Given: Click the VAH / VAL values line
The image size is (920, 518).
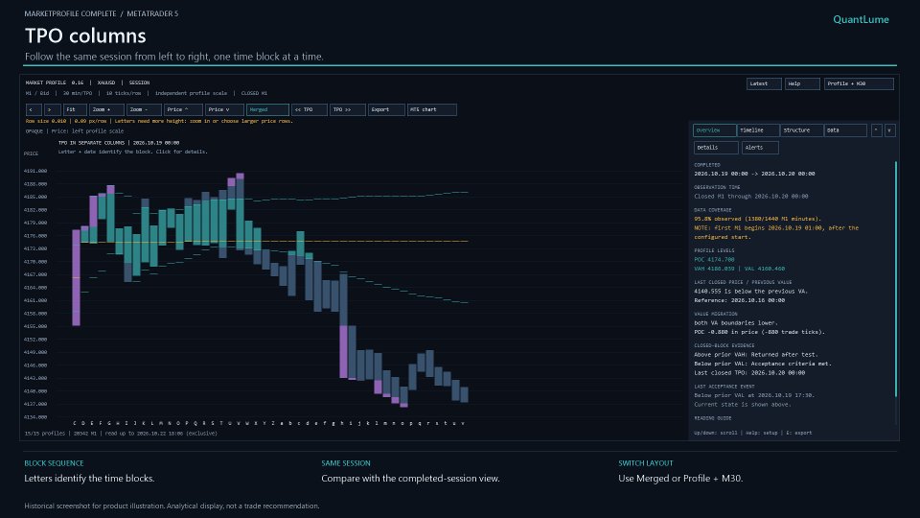Looking at the screenshot, I should [x=739, y=269].
